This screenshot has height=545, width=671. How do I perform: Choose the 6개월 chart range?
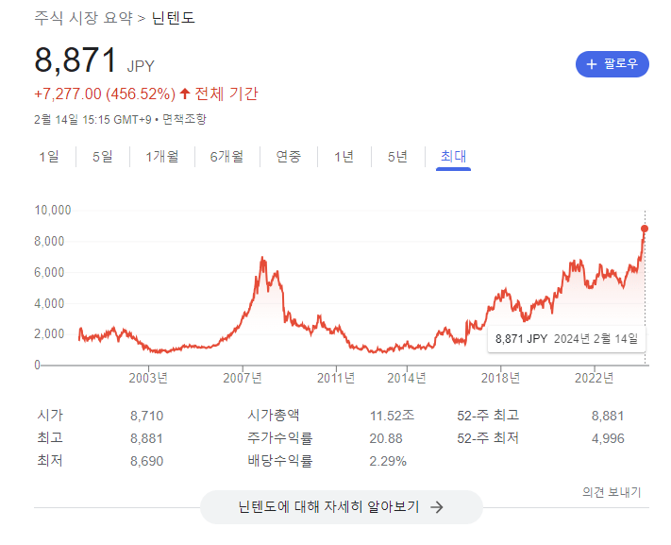(x=226, y=157)
